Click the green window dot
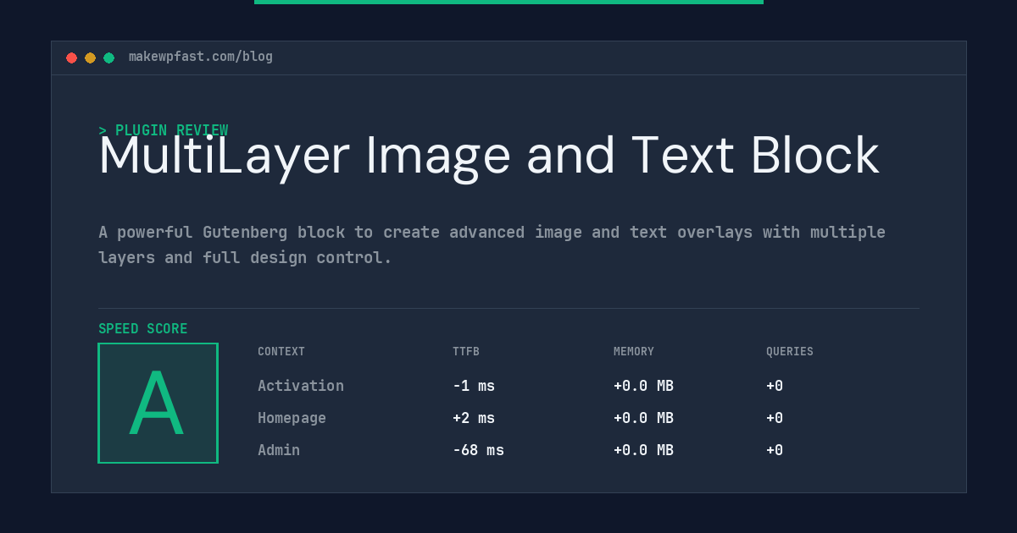 point(108,58)
